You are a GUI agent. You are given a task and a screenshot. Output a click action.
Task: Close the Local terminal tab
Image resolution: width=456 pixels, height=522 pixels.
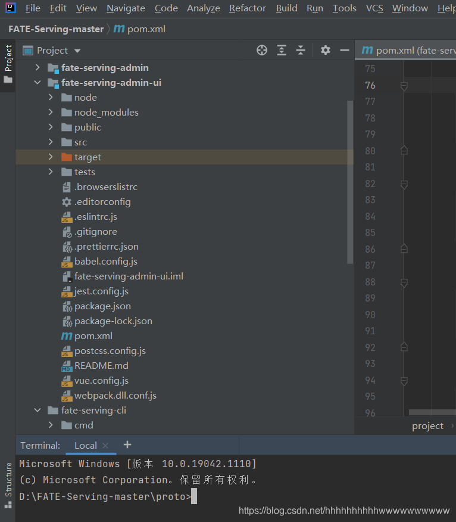click(105, 446)
